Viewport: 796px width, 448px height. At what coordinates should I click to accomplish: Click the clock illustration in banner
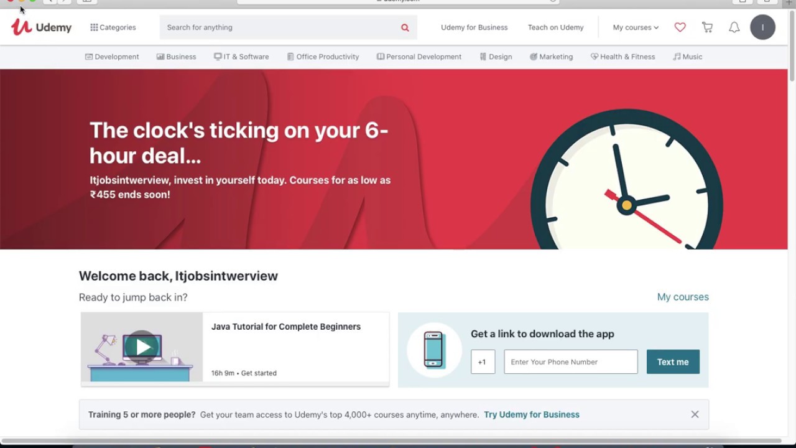[x=626, y=180]
